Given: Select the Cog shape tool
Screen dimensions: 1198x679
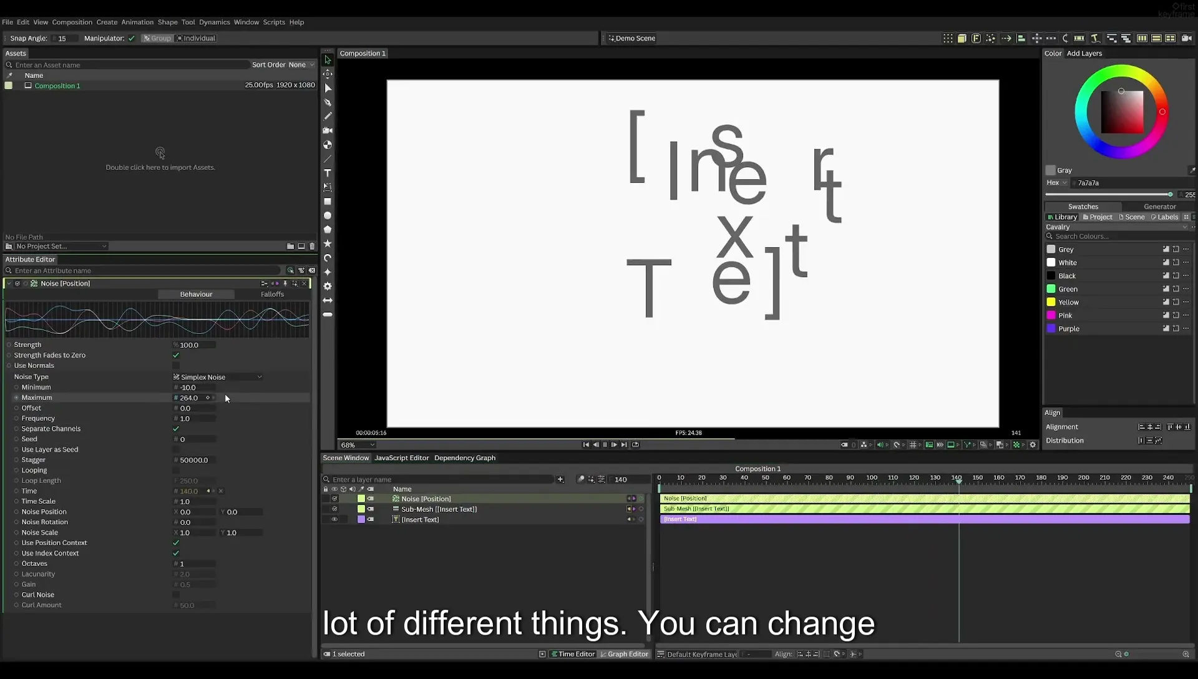Looking at the screenshot, I should (x=328, y=286).
